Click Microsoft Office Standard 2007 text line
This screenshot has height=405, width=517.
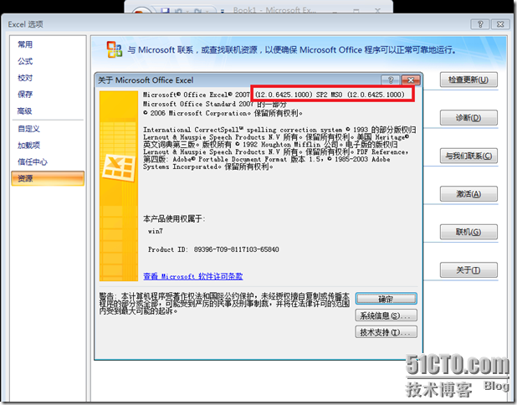click(215, 104)
